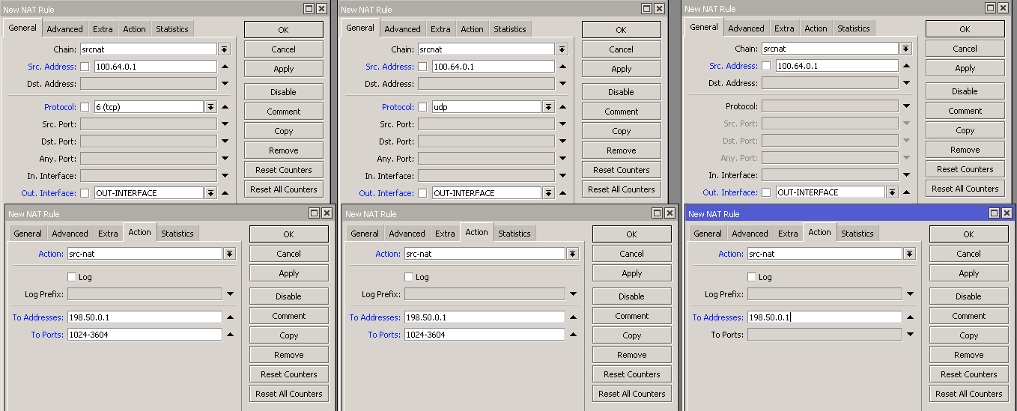Expand To Ports field in active blue-titled window

coord(910,335)
